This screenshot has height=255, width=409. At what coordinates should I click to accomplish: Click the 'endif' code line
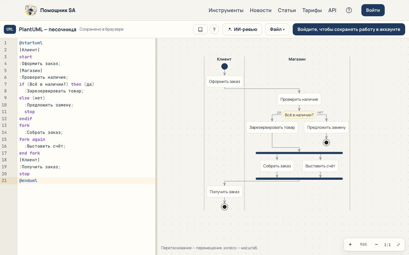[86, 119]
